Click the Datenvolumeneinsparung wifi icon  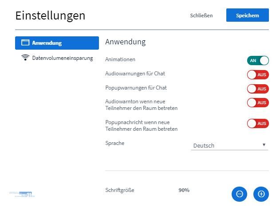pyautogui.click(x=25, y=58)
